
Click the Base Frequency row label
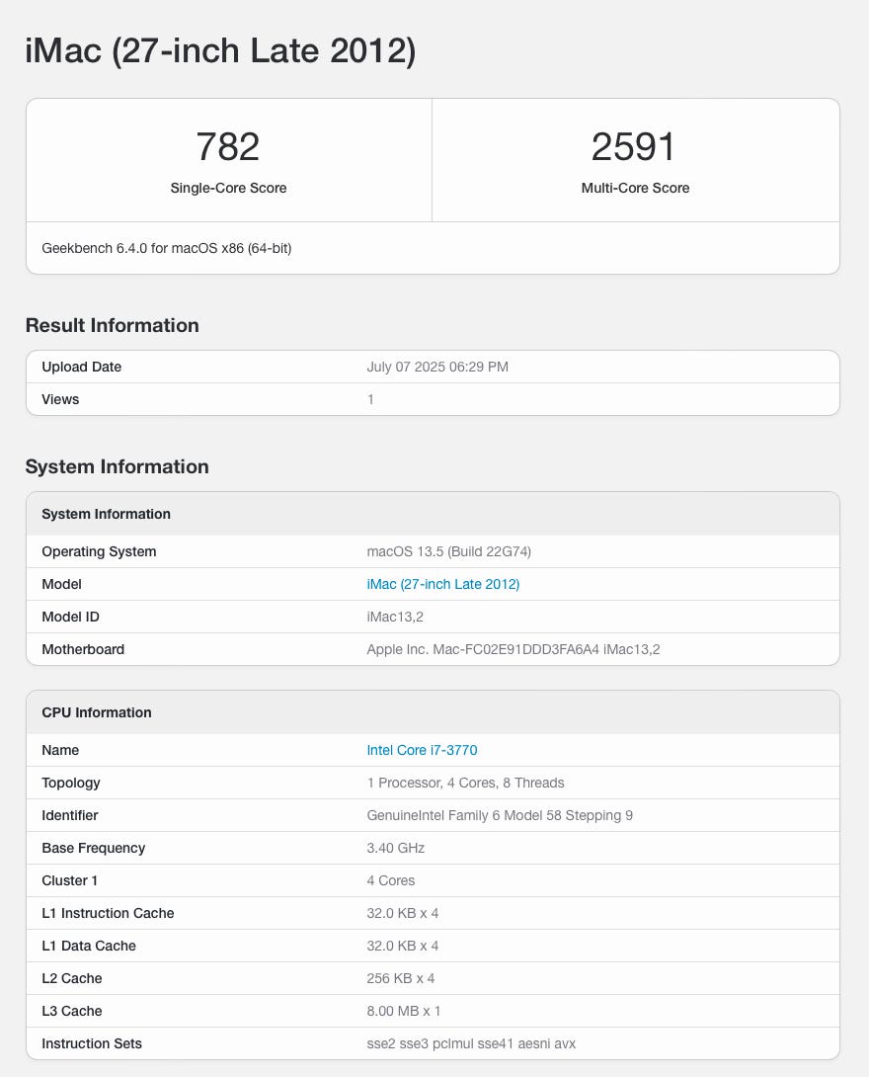pos(94,848)
